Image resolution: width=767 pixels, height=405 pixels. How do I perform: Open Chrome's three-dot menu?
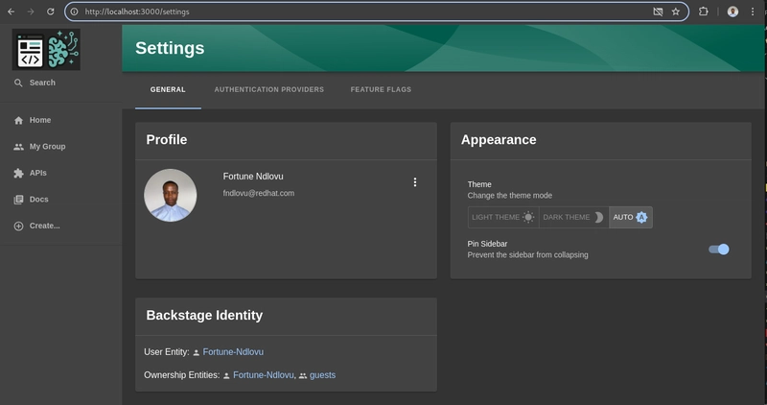point(753,12)
